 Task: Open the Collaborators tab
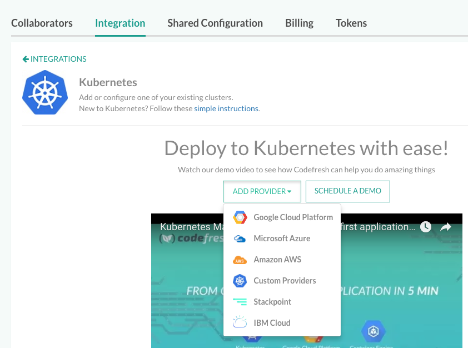click(42, 23)
